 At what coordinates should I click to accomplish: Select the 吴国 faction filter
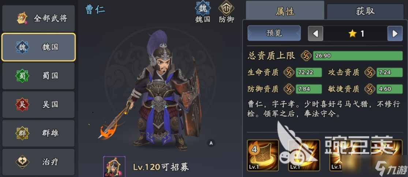[x=38, y=105]
